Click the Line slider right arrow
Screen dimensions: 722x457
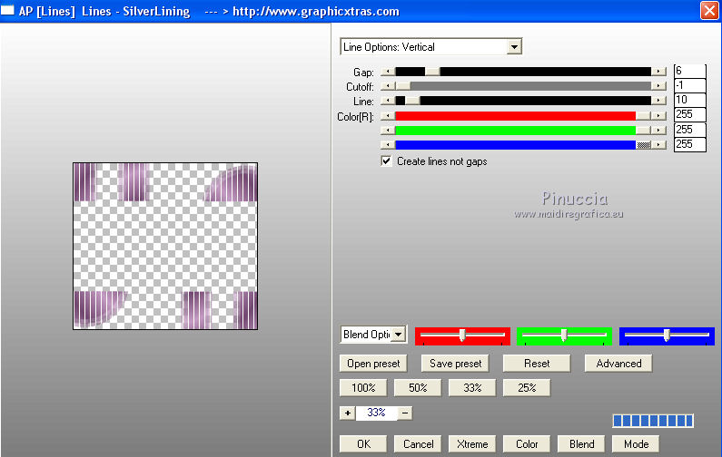point(659,101)
